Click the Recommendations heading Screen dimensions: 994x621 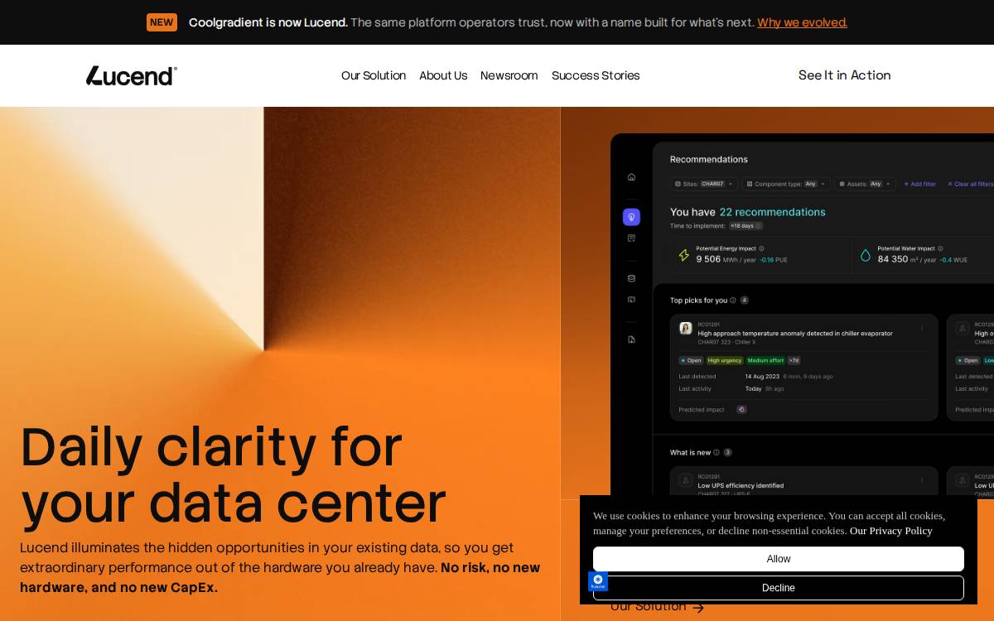pyautogui.click(x=709, y=160)
